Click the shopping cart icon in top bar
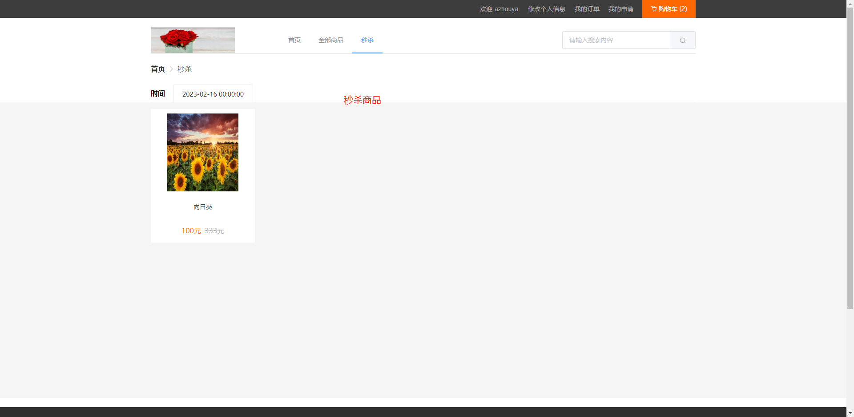This screenshot has height=417, width=854. pyautogui.click(x=654, y=8)
